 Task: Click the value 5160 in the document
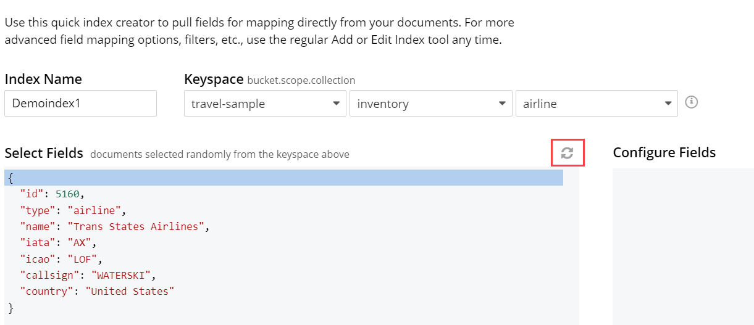coord(67,194)
